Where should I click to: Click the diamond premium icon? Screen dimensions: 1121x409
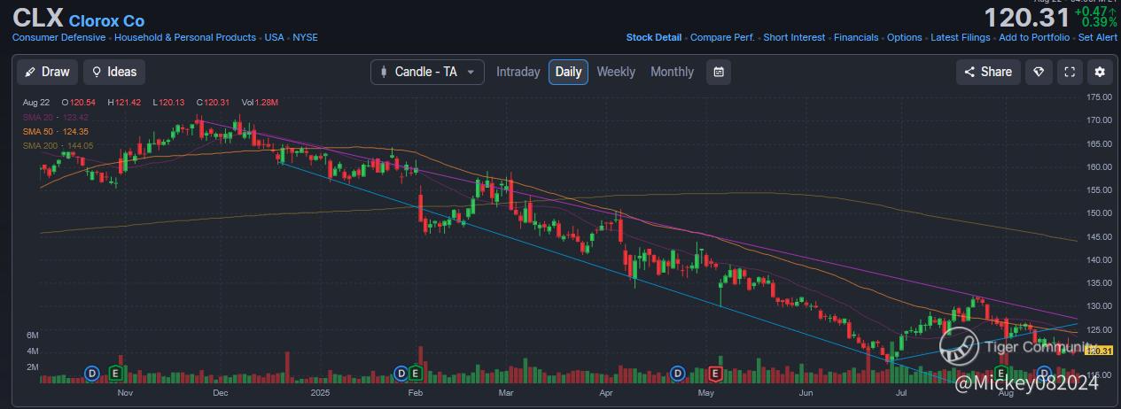[1039, 72]
